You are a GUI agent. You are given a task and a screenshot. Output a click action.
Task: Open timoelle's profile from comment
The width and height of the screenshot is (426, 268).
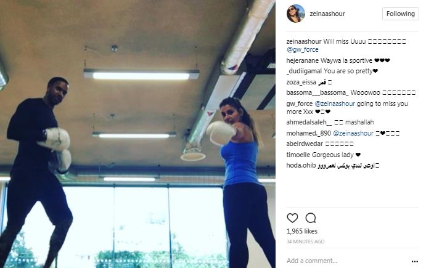298,155
